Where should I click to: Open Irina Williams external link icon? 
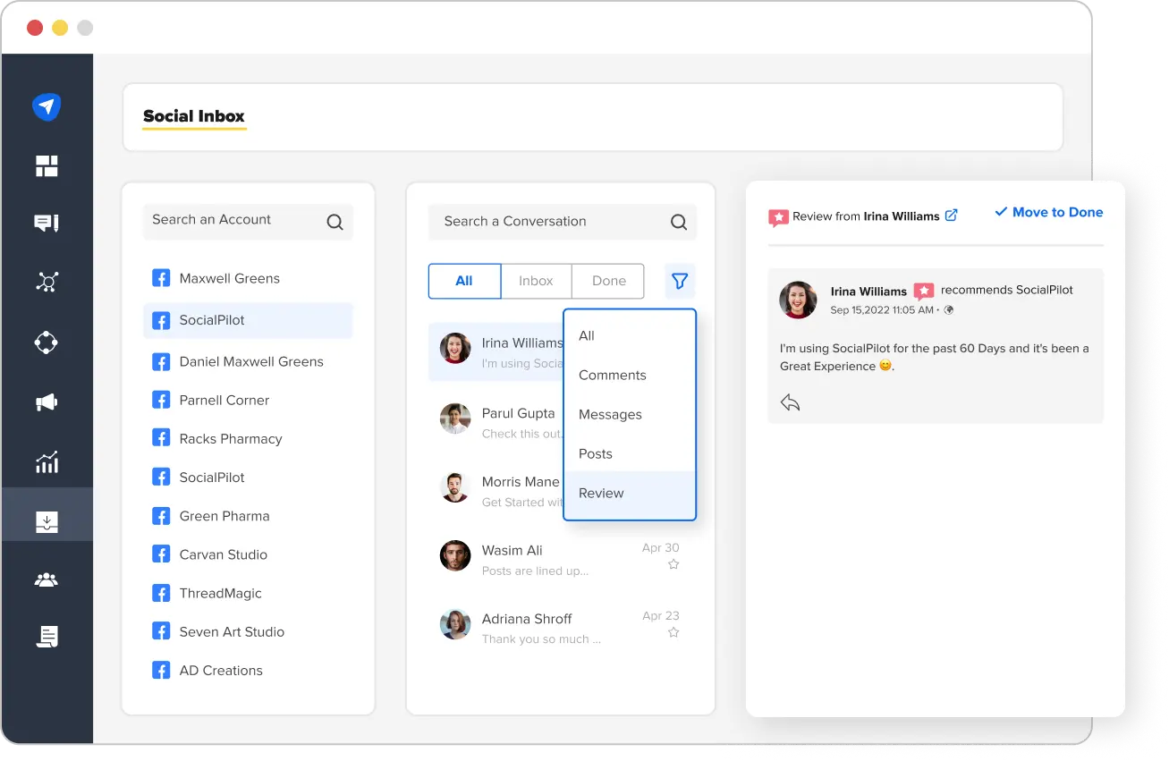[x=952, y=216]
